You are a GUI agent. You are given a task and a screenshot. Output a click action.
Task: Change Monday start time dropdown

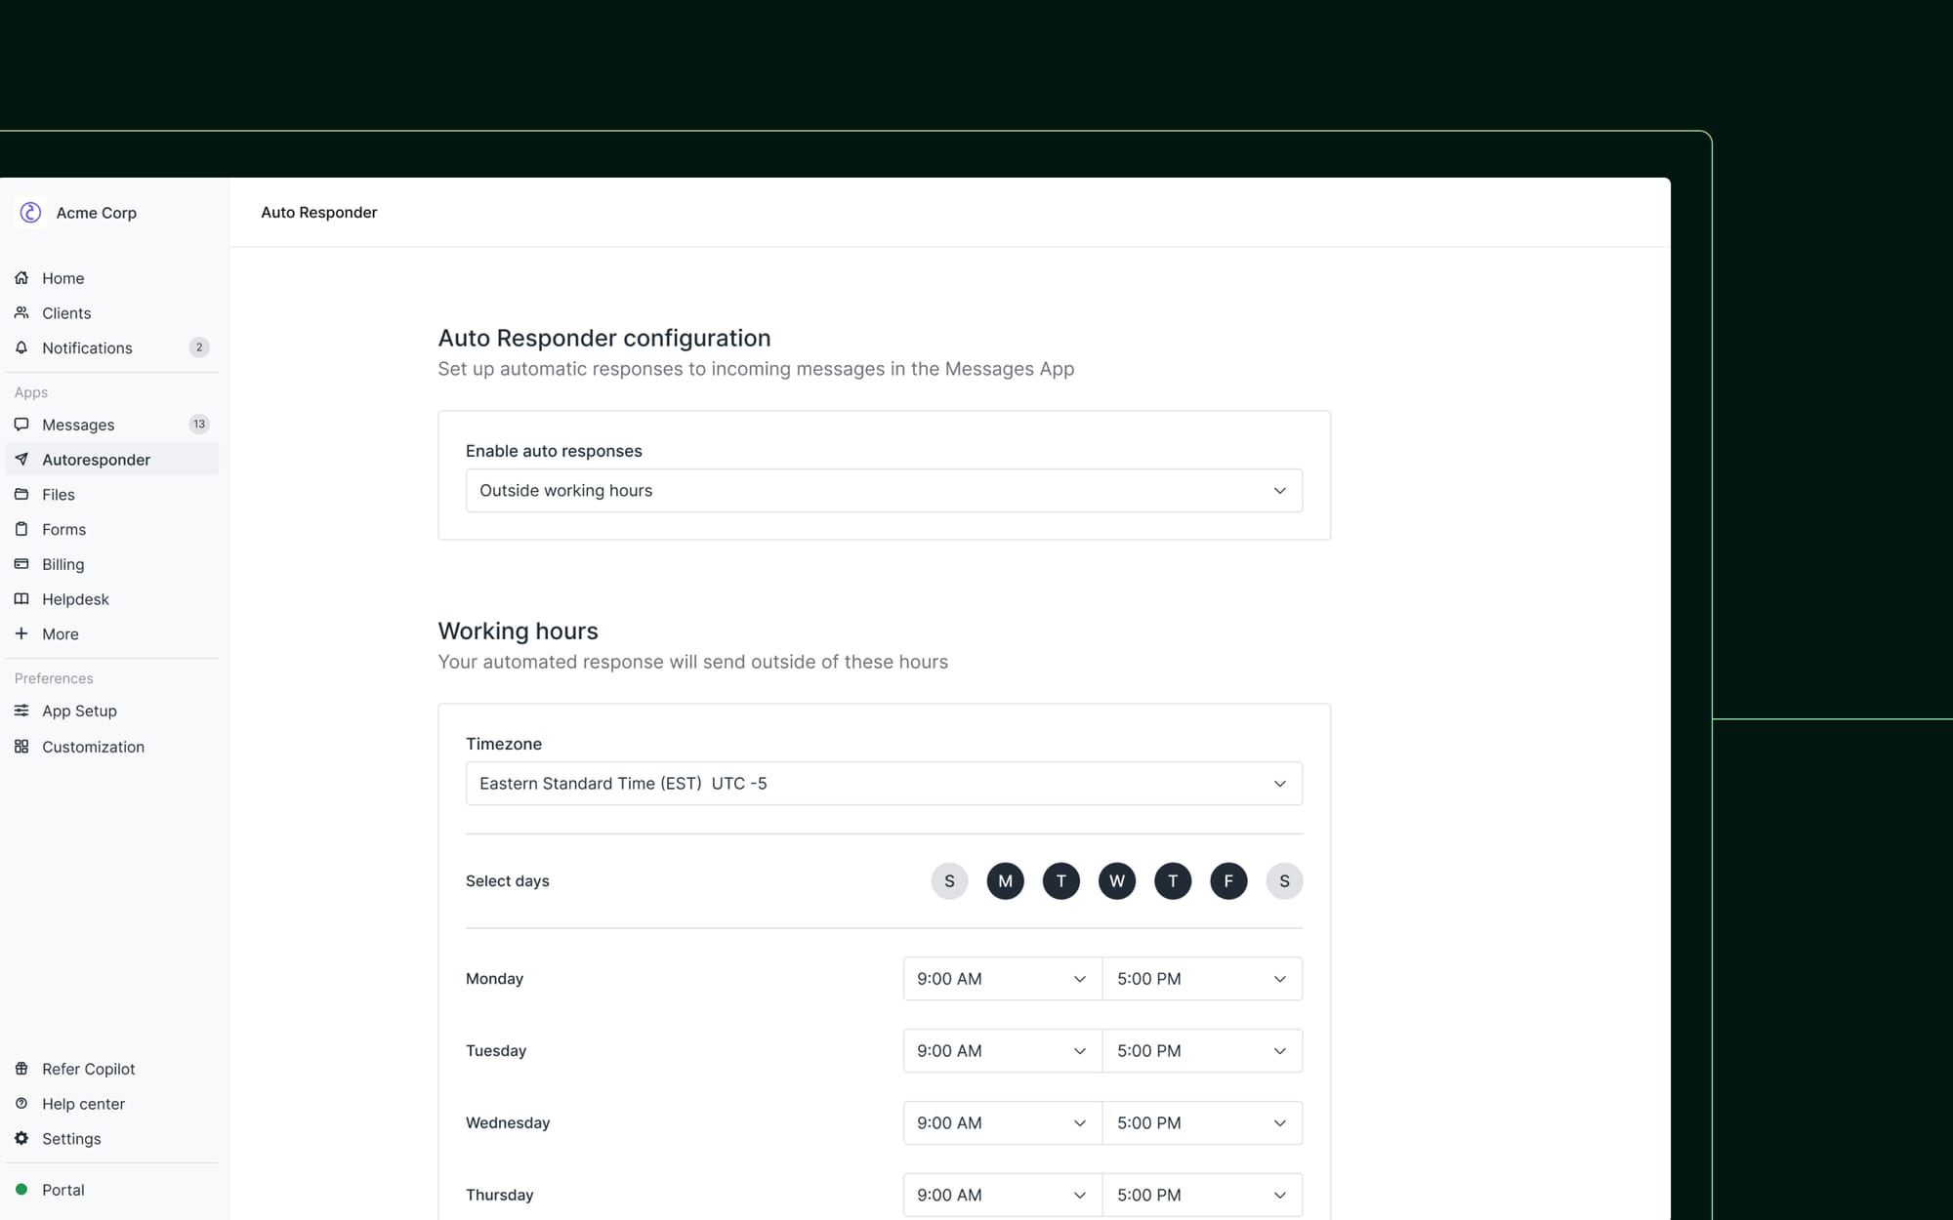(1002, 979)
